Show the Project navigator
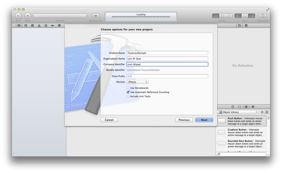 tap(19, 26)
